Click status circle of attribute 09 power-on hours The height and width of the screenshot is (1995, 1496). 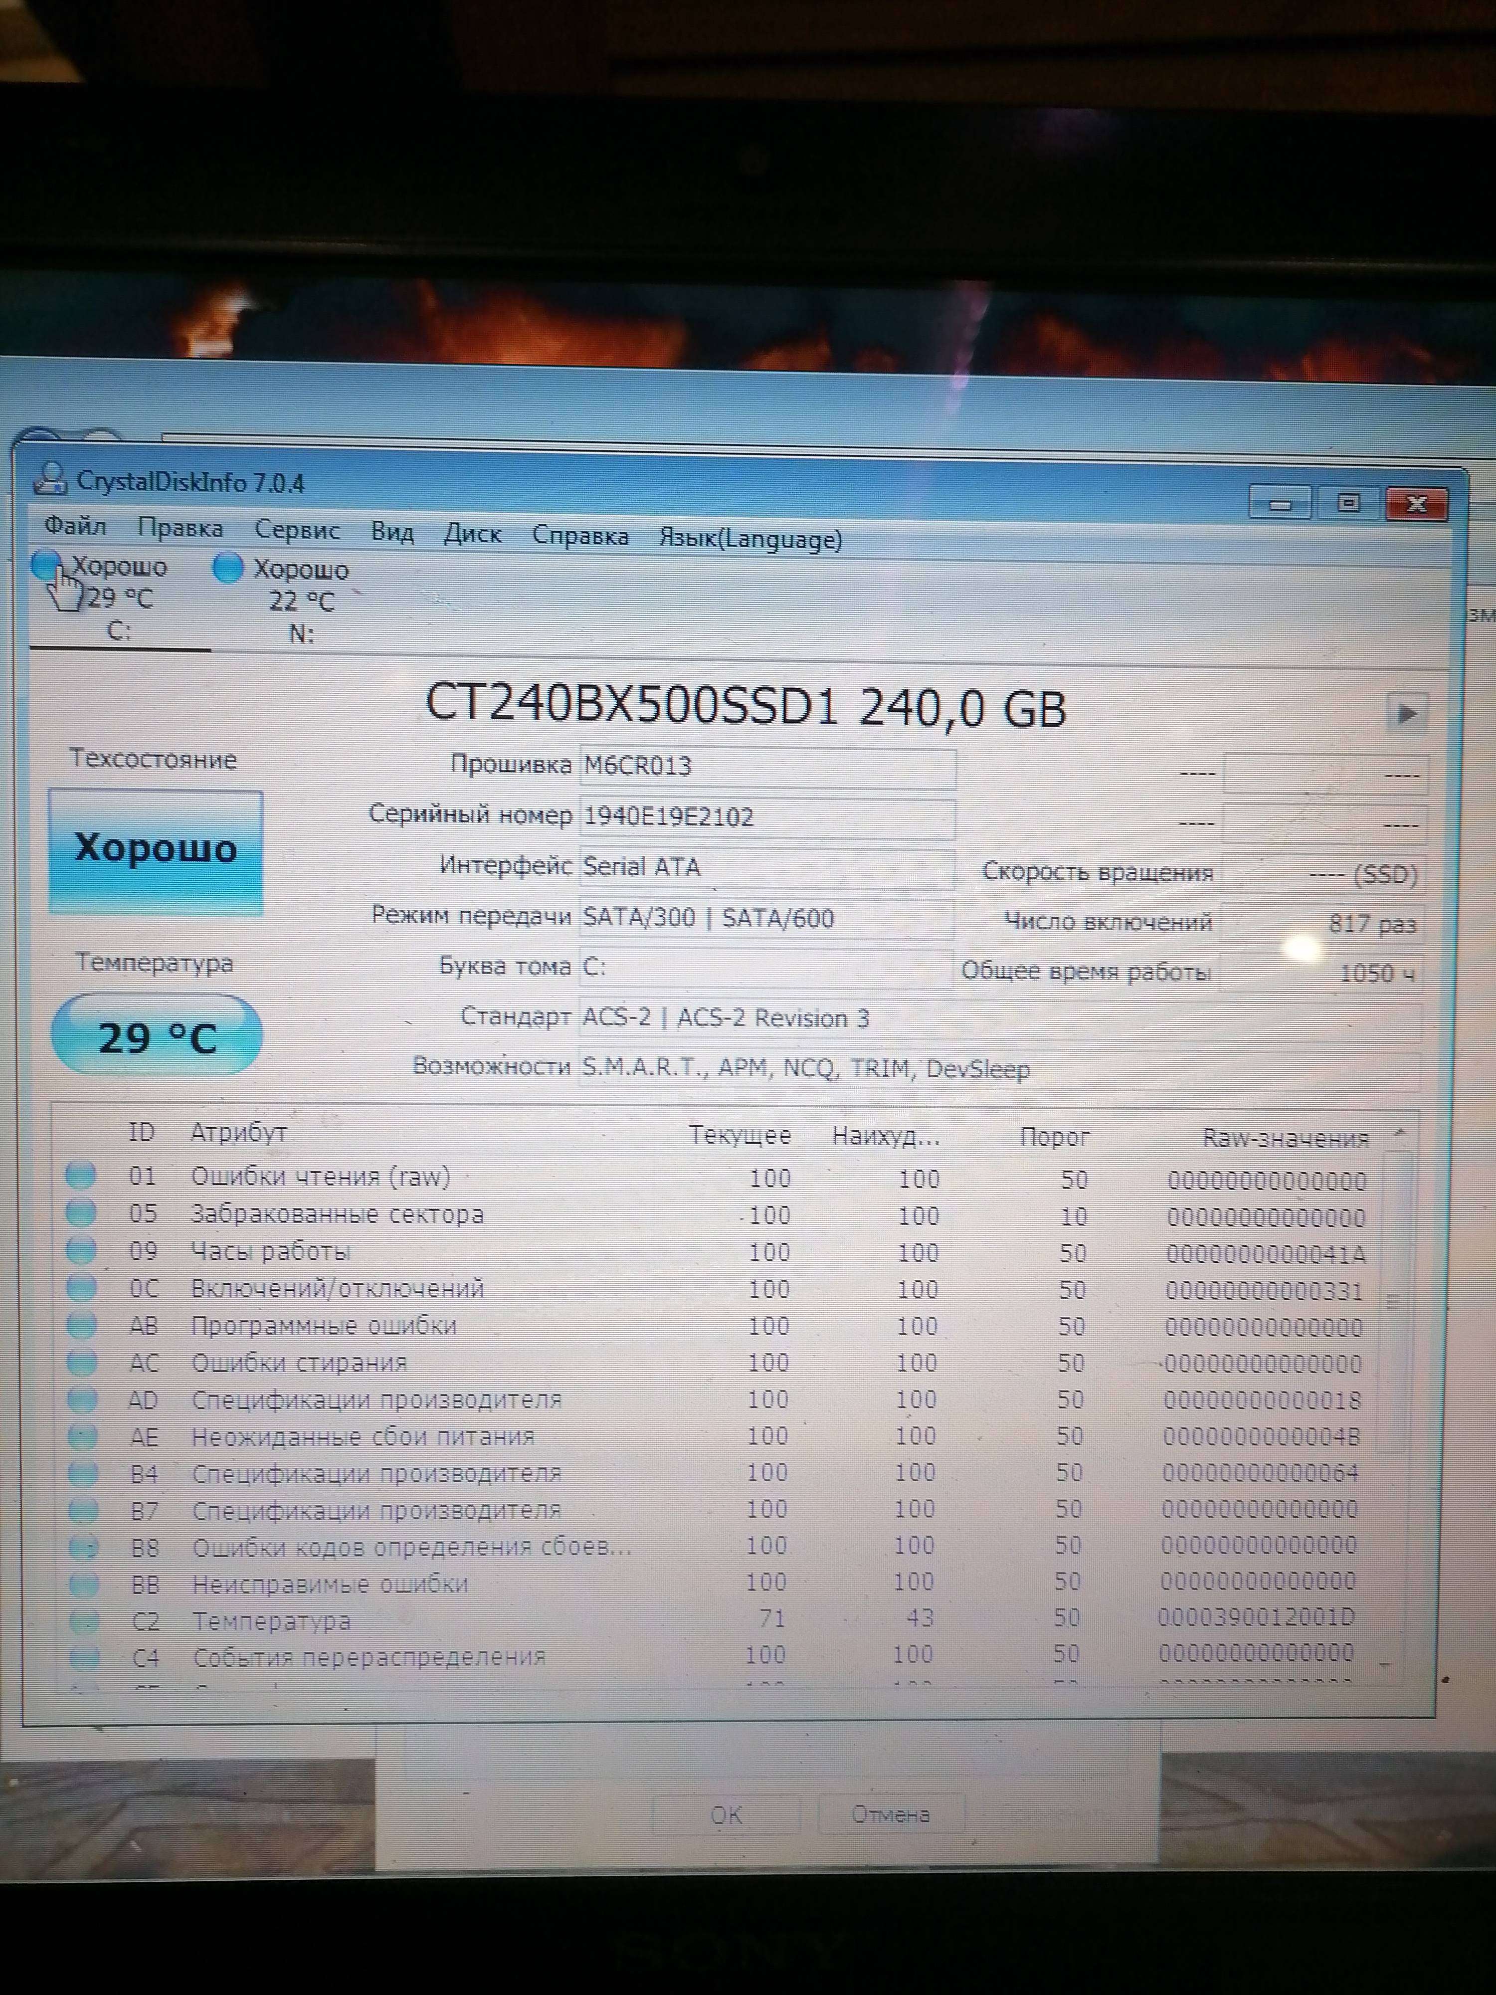(81, 1250)
